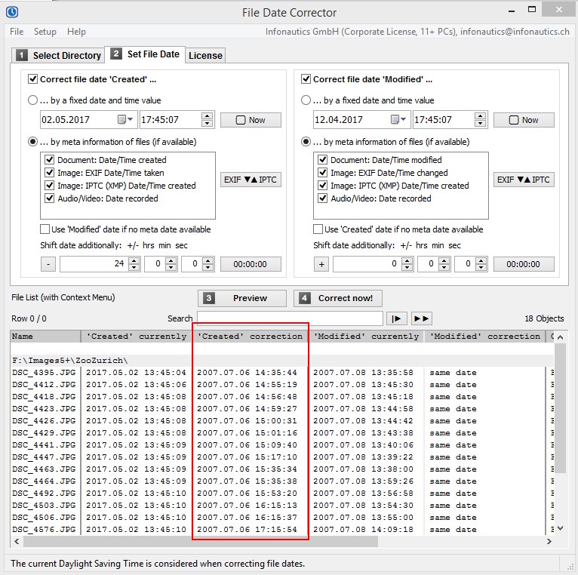The height and width of the screenshot is (575, 578).
Task: Switch to Select Directory tab
Action: (x=59, y=55)
